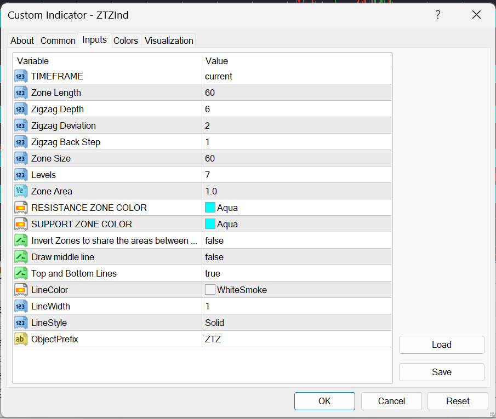Click the integer icon beside TIMEFRAME
Screen dimensions: 496x419
[x=21, y=76]
